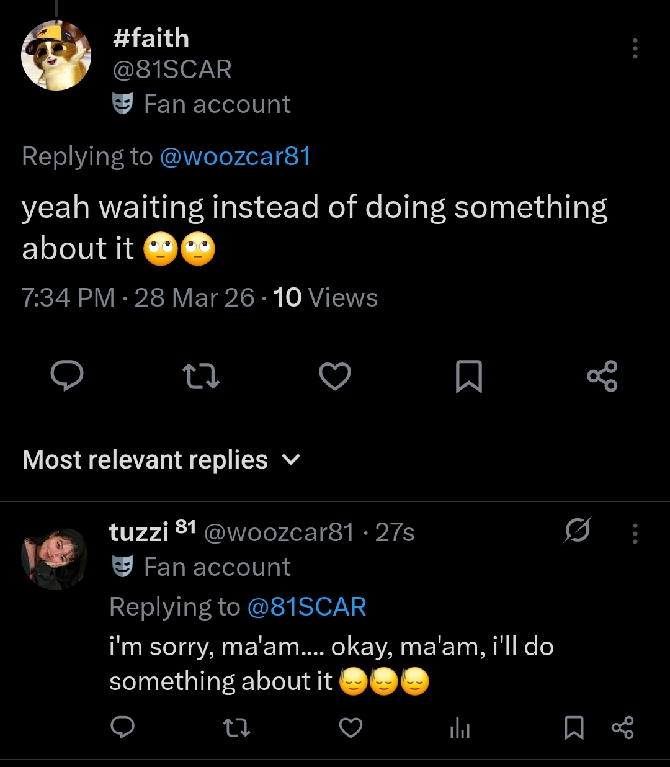Open tuzzi's profile avatar
The image size is (670, 767).
point(55,558)
